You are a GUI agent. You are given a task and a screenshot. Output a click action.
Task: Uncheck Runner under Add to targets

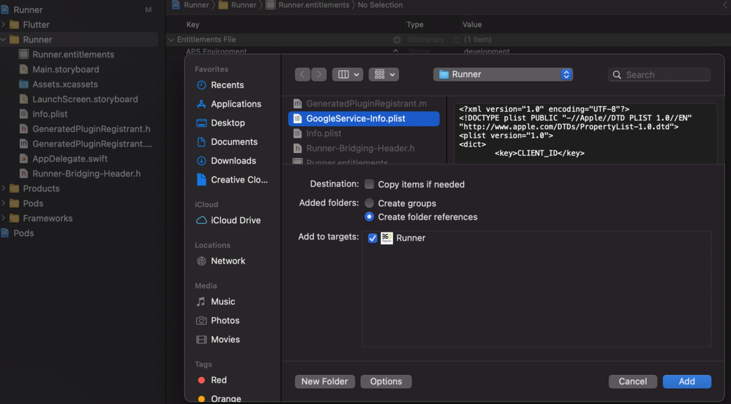pyautogui.click(x=372, y=238)
